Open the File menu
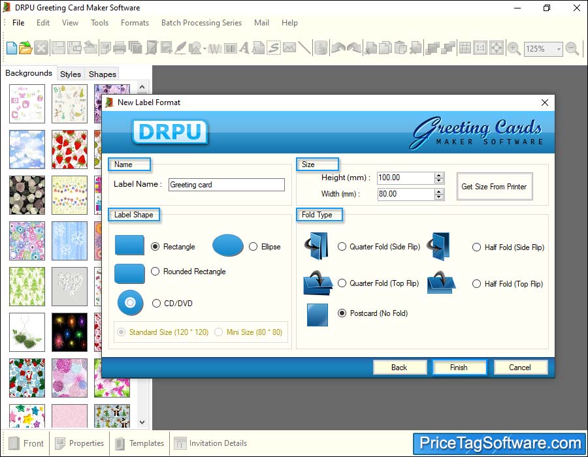This screenshot has height=457, width=588. [18, 23]
